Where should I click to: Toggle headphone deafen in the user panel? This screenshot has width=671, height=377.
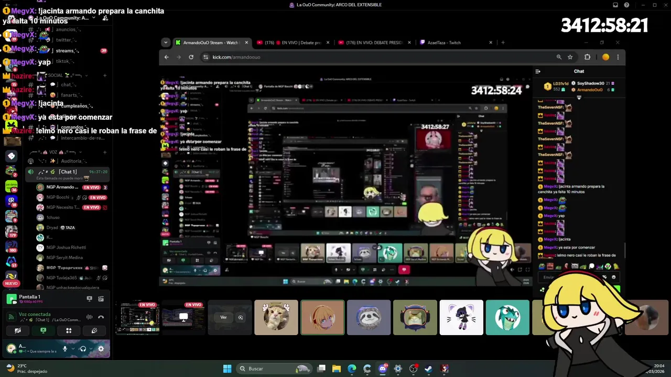click(x=82, y=348)
